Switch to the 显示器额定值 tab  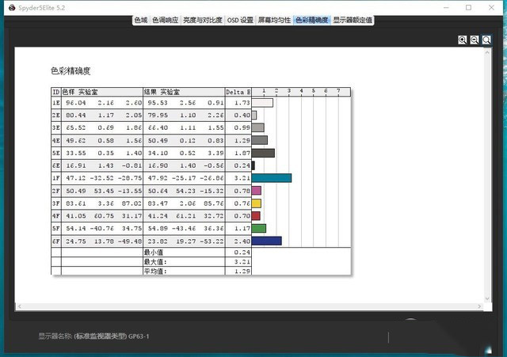click(353, 20)
